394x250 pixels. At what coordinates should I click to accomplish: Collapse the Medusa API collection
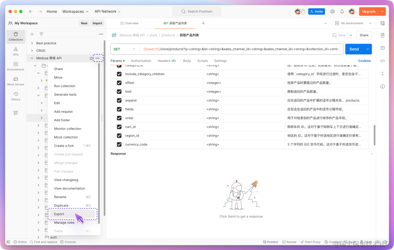tap(32, 58)
